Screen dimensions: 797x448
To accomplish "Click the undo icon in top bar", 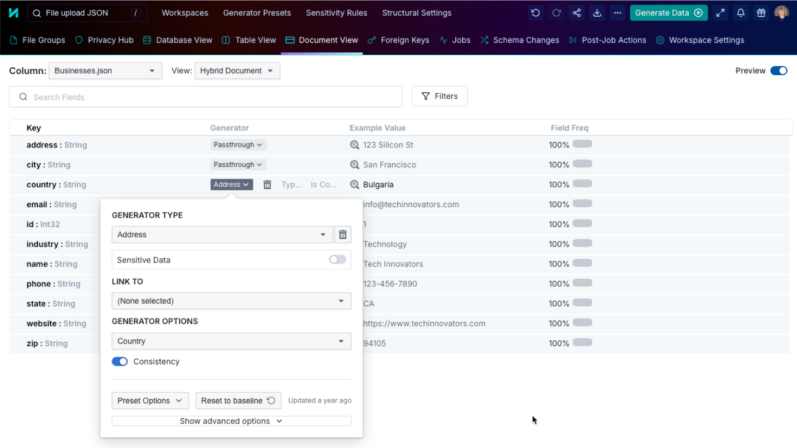I will [535, 12].
